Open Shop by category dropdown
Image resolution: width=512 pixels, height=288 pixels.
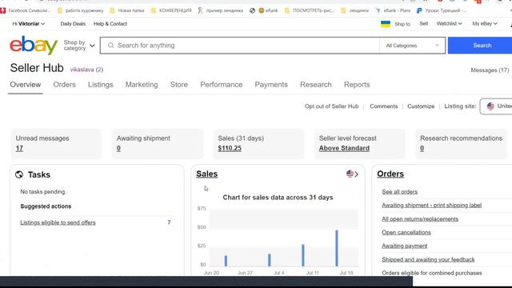79,46
